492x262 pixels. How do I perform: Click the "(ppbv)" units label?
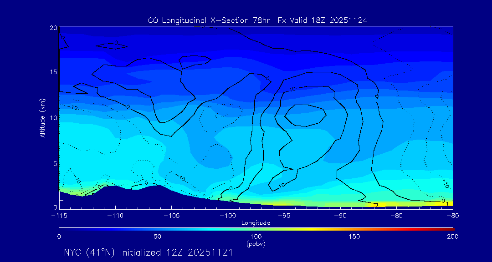(256, 243)
